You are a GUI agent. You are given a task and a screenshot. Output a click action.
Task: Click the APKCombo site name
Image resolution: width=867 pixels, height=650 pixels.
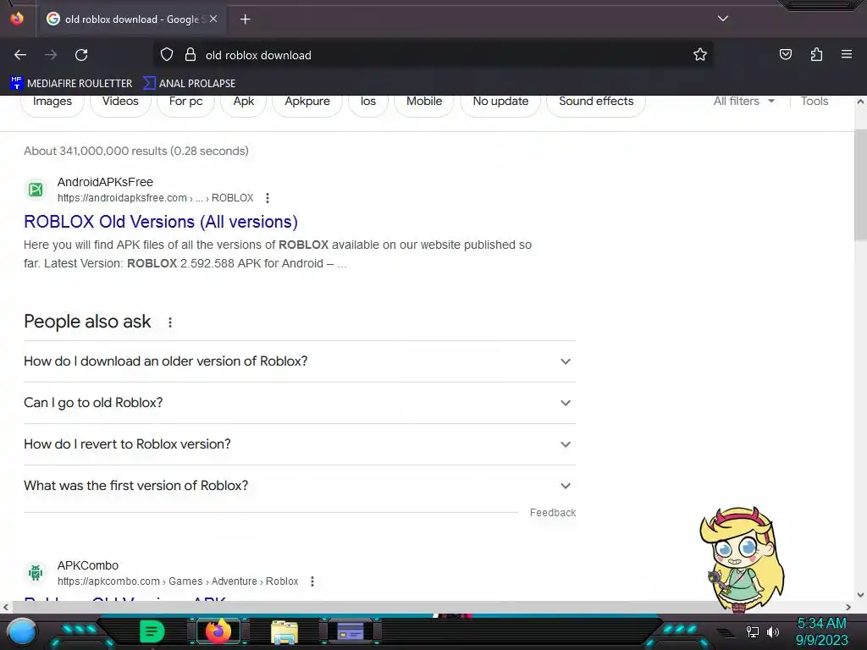pyautogui.click(x=88, y=565)
